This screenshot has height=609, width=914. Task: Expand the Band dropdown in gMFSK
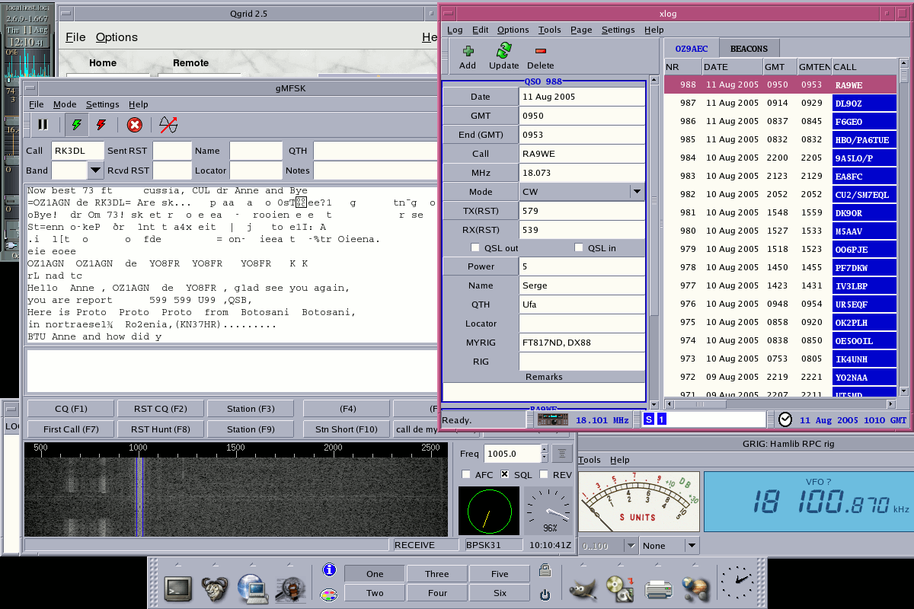[x=95, y=171]
